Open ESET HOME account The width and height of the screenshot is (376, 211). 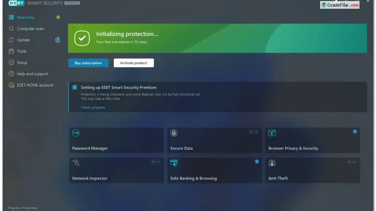35,85
